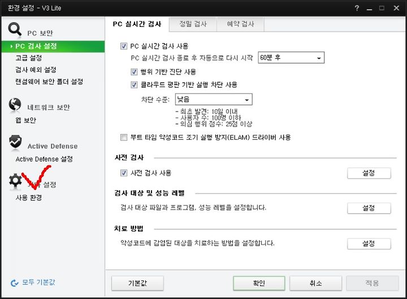Viewport: 407px width, 299px height.
Task: Click the 네트워크 보안 globe icon
Action: click(x=15, y=105)
